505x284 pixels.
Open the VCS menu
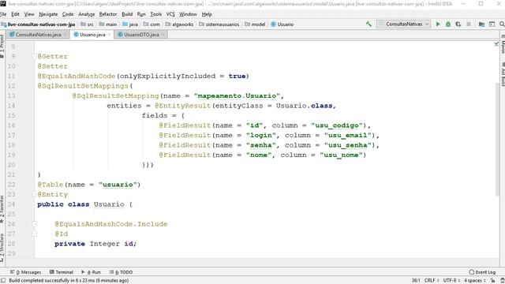(x=170, y=14)
